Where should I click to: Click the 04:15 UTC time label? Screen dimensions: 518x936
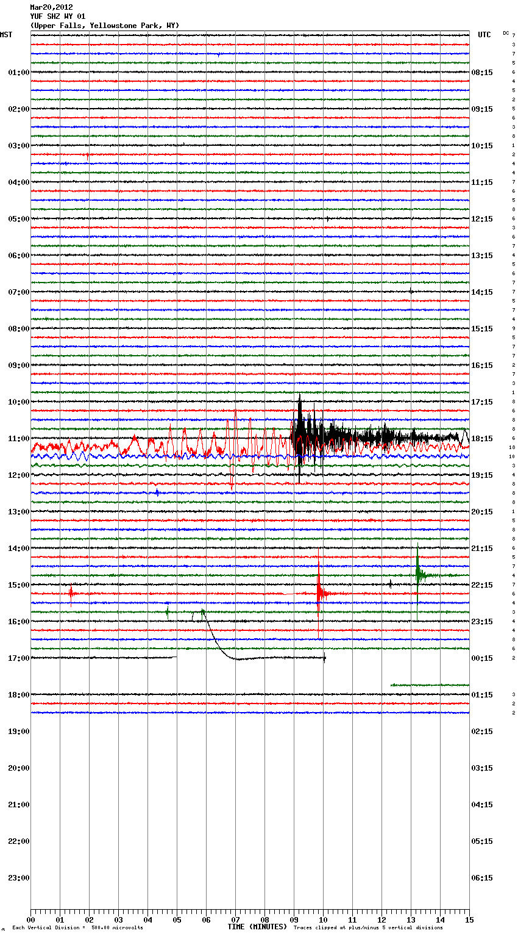point(482,805)
